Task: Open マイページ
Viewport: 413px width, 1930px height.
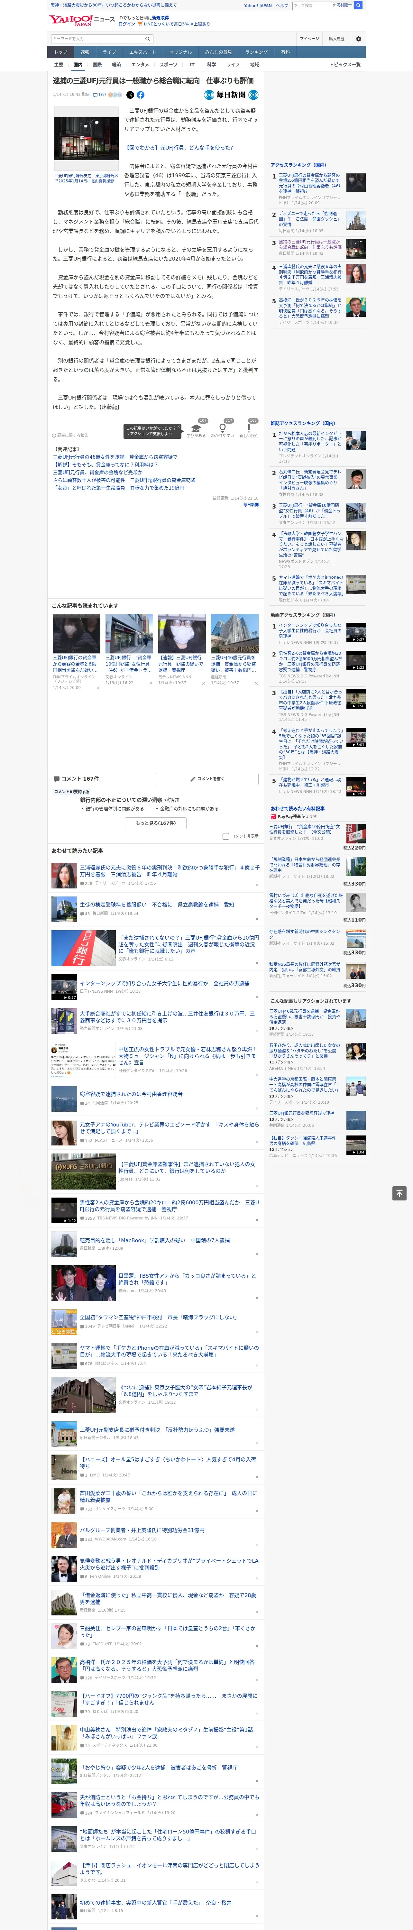Action: (x=309, y=38)
